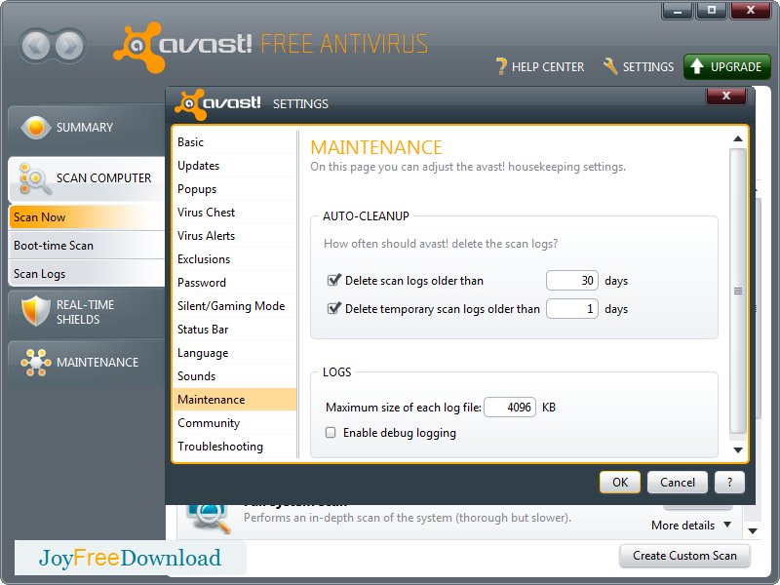Close the Settings dialog with X
This screenshot has width=780, height=585.
(725, 96)
